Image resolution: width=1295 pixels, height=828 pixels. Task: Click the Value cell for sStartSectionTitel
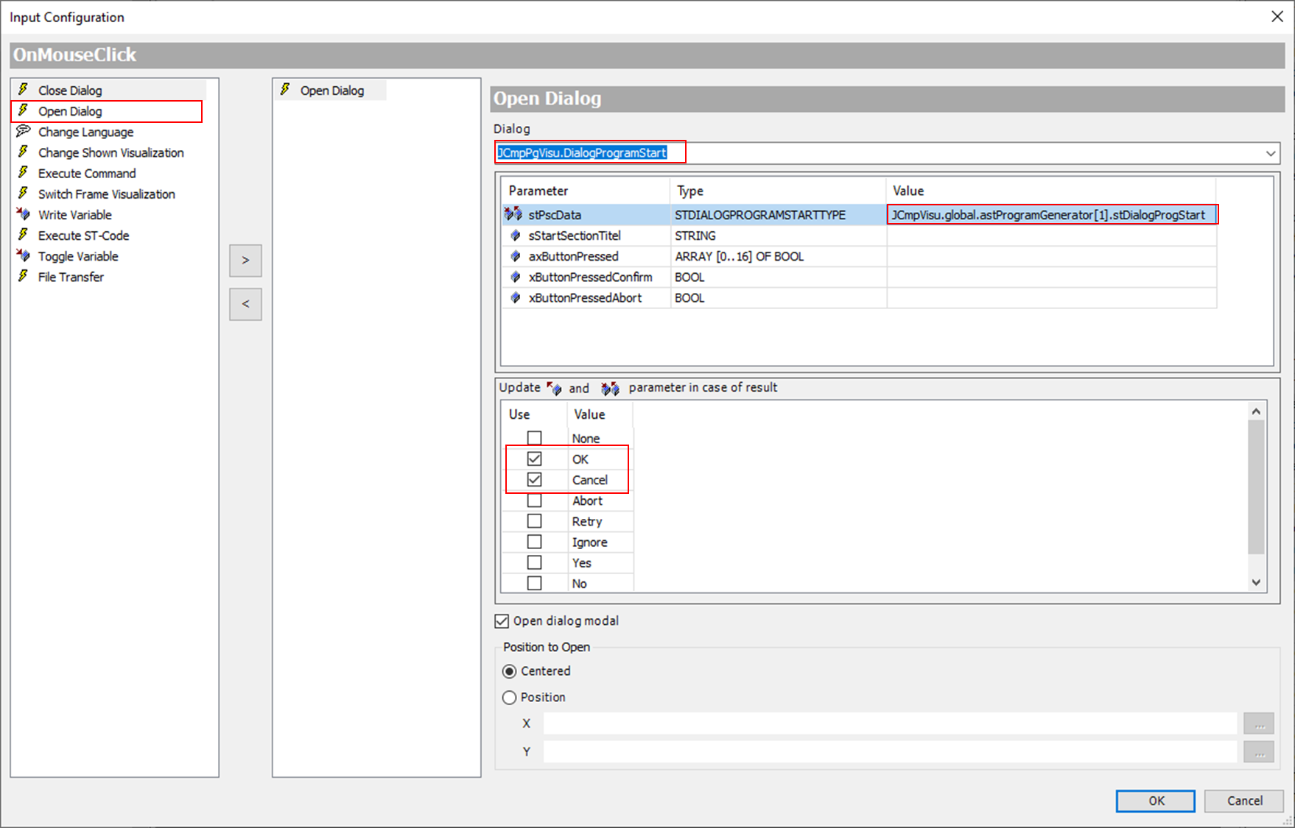1050,236
